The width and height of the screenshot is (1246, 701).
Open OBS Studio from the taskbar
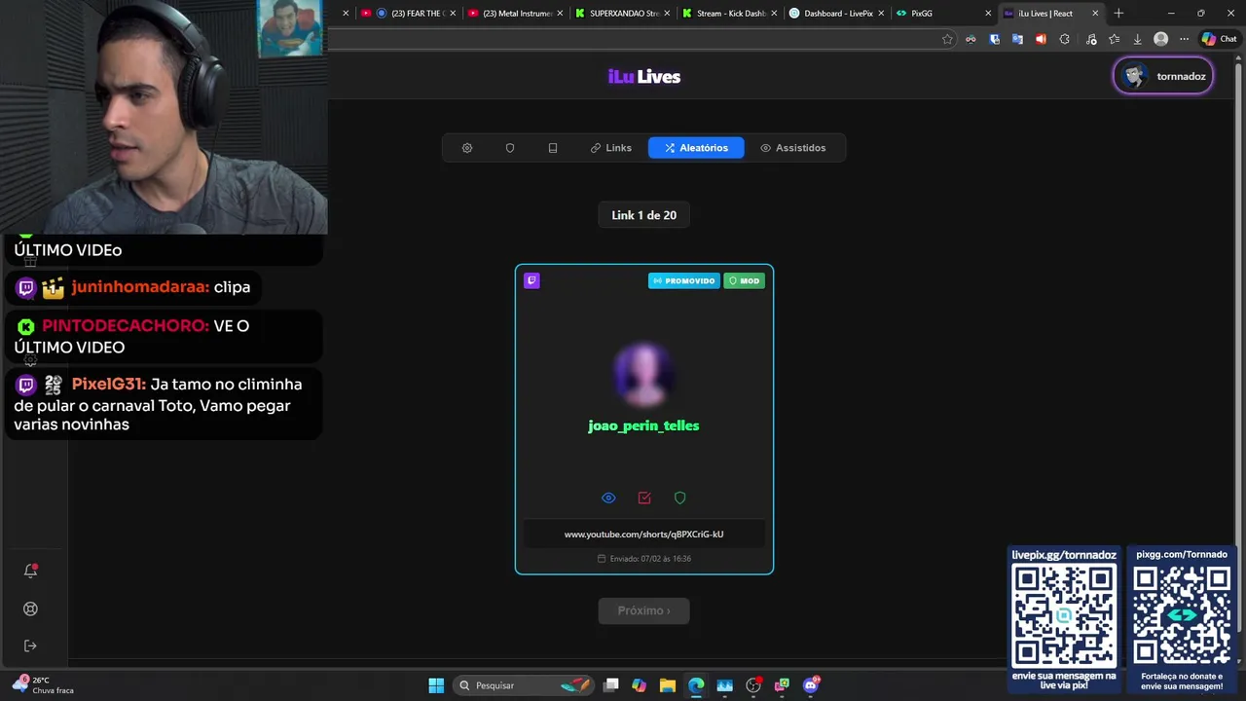tap(753, 685)
